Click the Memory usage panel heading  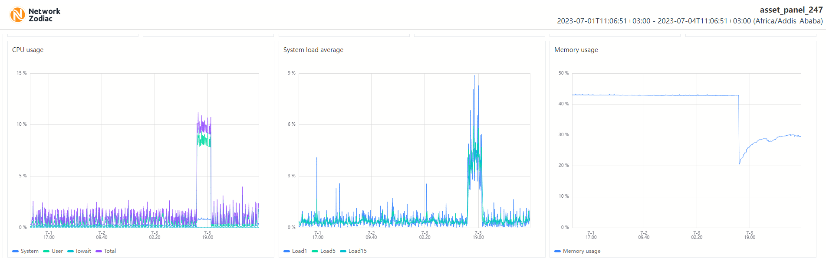click(x=576, y=50)
